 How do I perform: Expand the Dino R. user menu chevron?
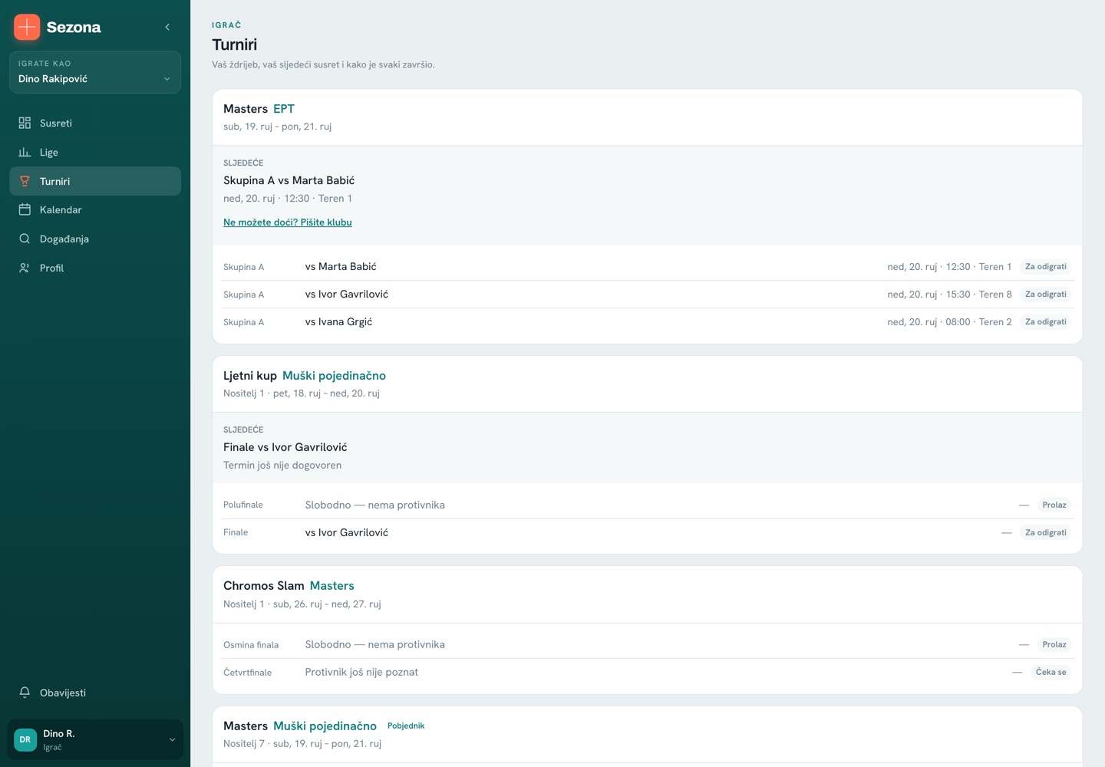[172, 739]
